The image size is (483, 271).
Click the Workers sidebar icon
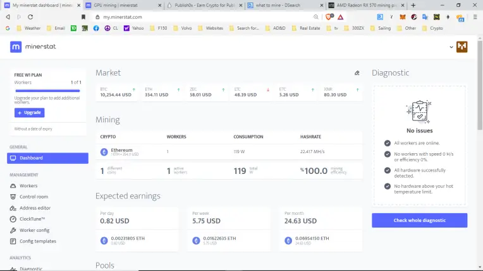[13, 186]
